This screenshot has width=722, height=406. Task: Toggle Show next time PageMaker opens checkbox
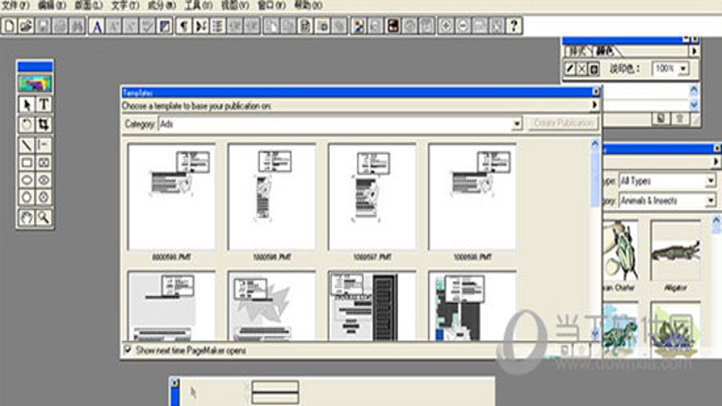(127, 350)
